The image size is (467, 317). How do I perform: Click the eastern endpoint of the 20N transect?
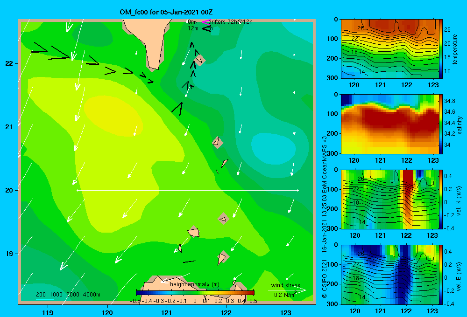(298, 190)
